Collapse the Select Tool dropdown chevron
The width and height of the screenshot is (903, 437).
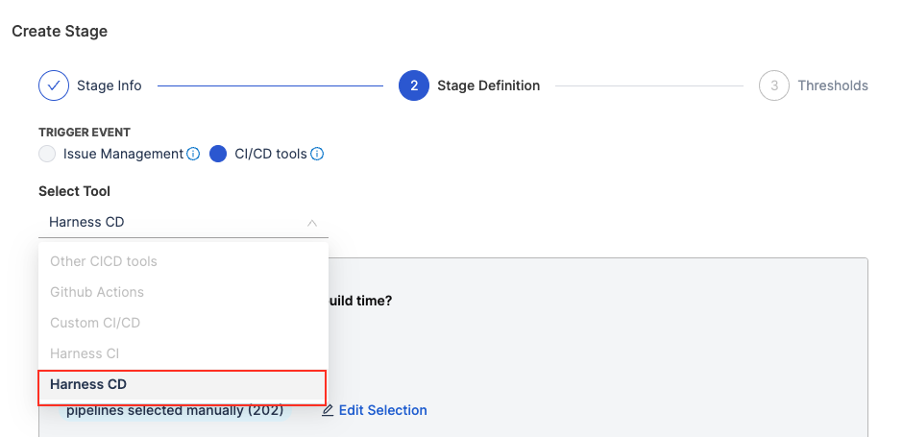[312, 223]
